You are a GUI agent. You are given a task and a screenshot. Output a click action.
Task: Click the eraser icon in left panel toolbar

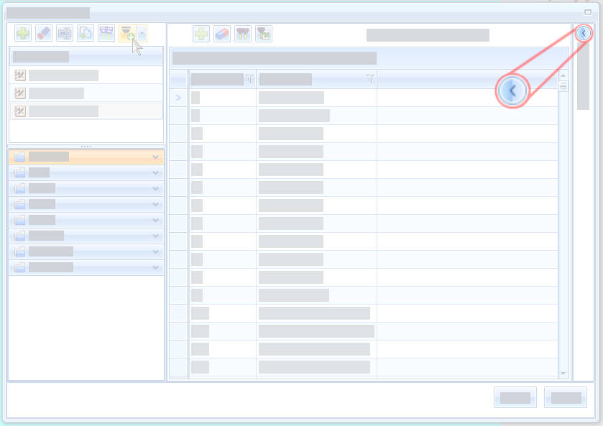coord(44,33)
